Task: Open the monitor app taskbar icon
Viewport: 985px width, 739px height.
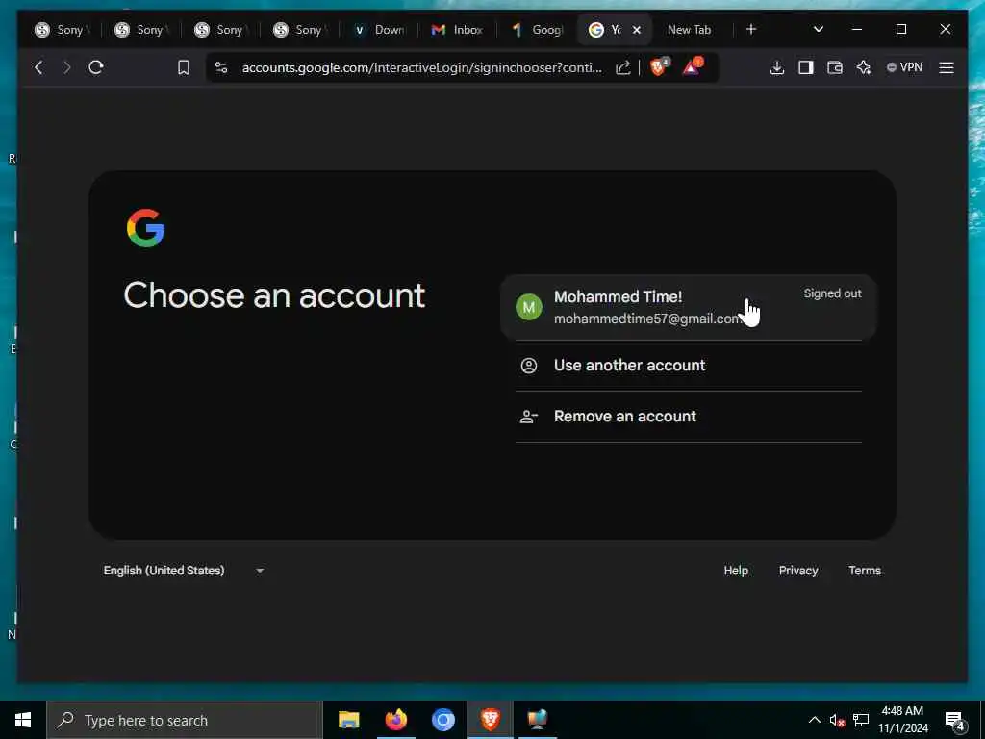Action: point(537,720)
